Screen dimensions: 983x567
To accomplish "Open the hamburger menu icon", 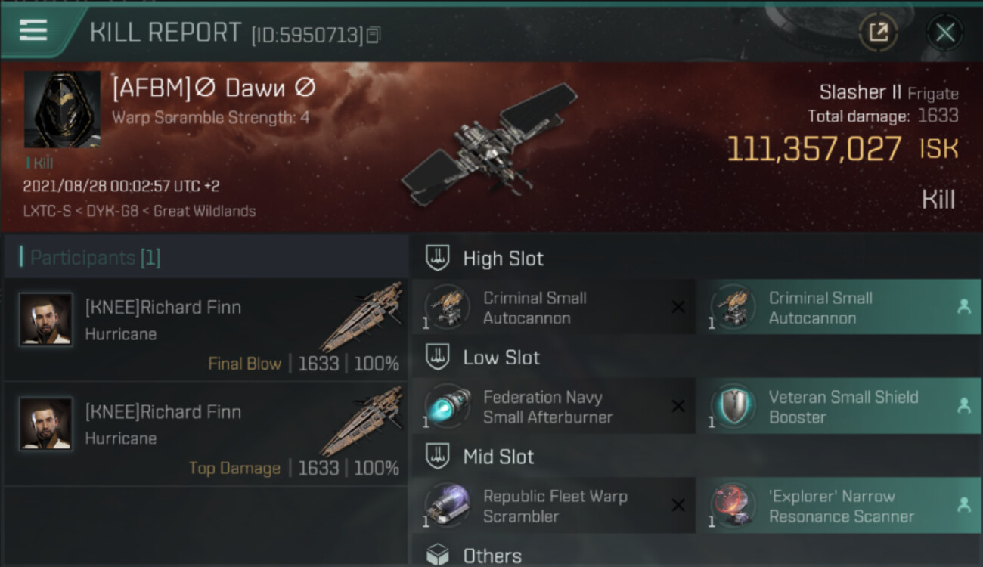I will tap(33, 29).
